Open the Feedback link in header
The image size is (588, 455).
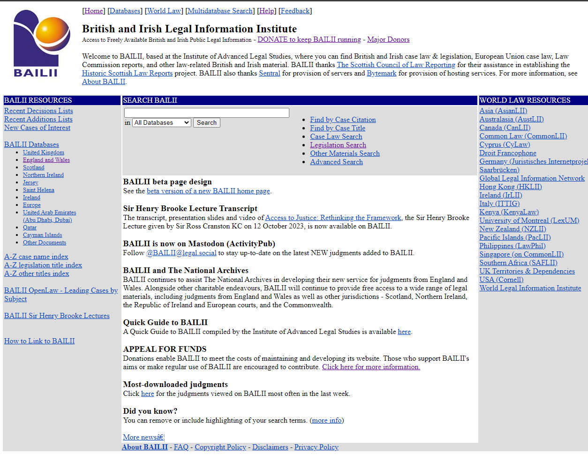click(295, 11)
